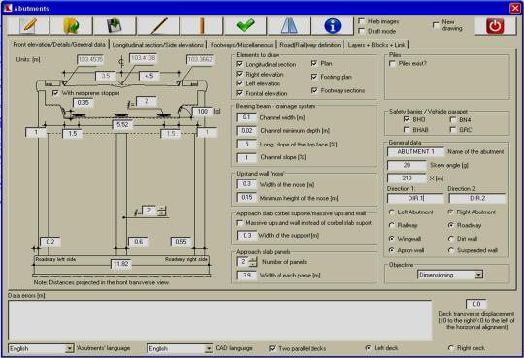Click the 11.82 total width field
This screenshot has width=524, height=358.
pos(120,264)
